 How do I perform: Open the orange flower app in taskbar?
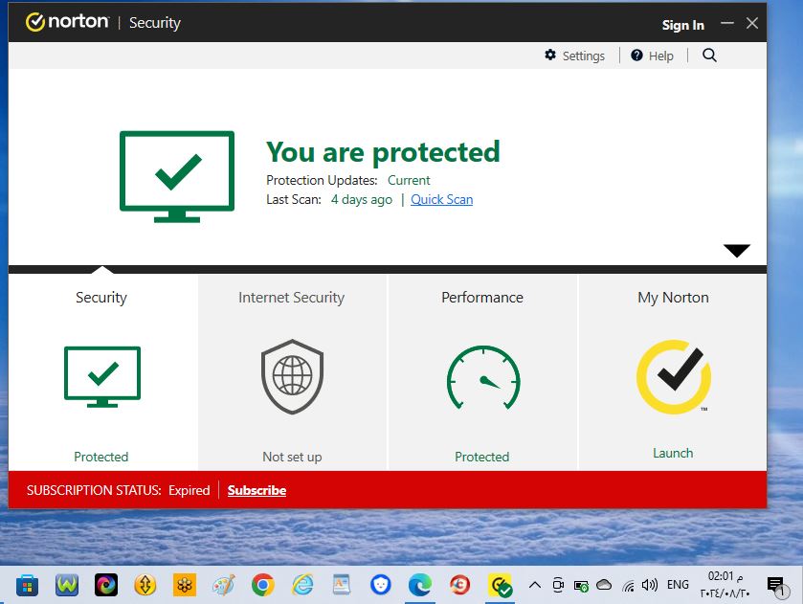(185, 585)
